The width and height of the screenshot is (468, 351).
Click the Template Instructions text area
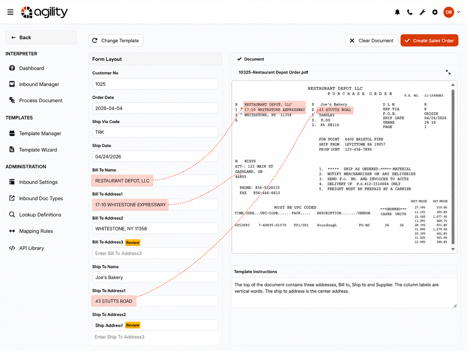[345, 293]
